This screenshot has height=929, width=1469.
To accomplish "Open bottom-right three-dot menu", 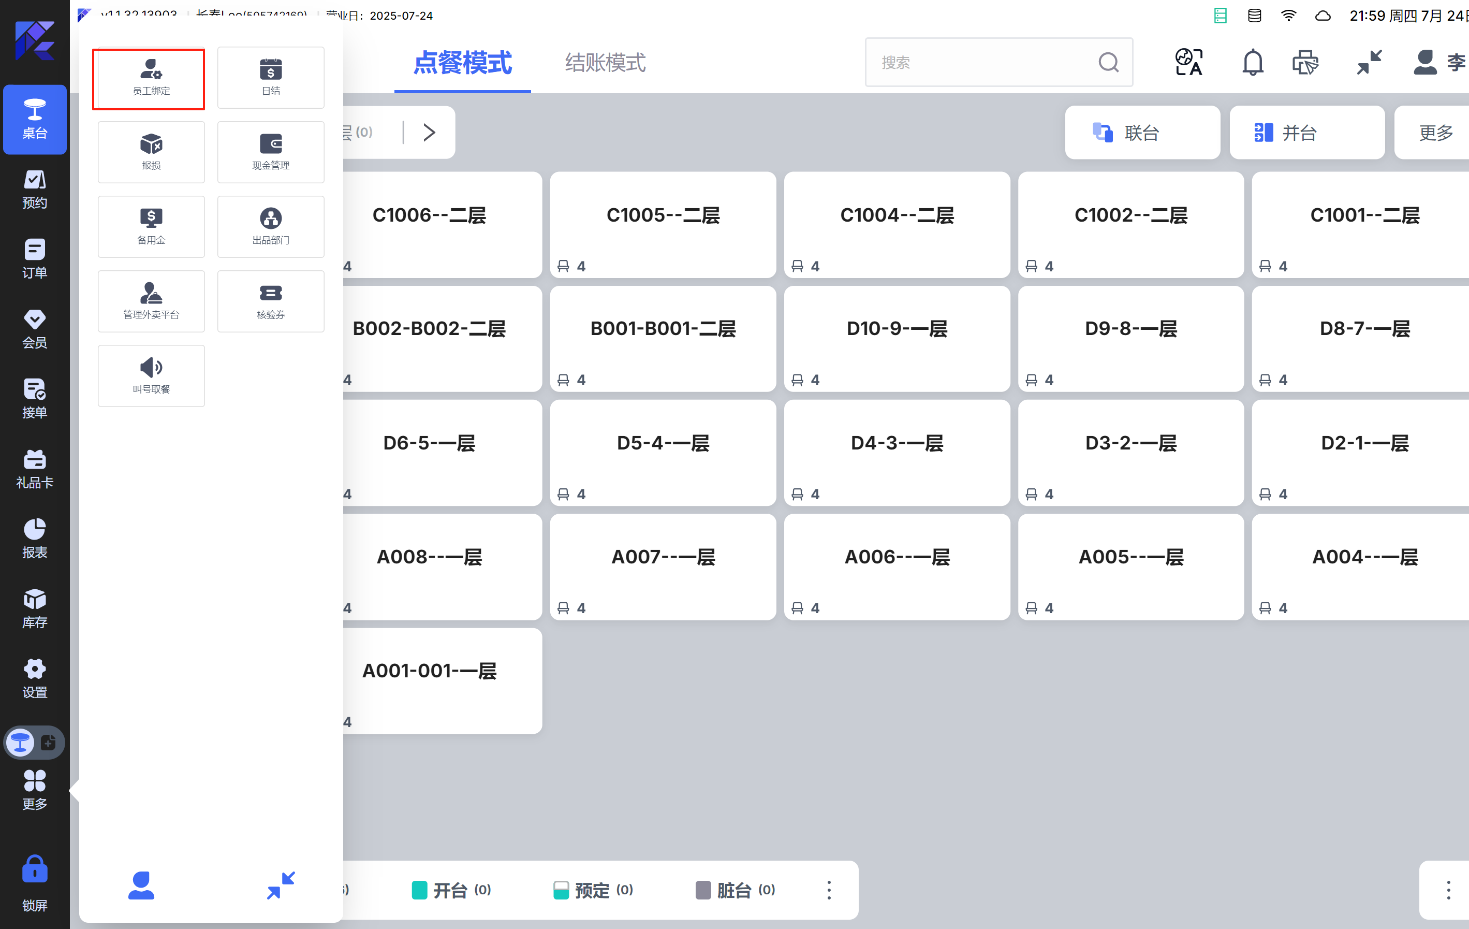I will 1448,890.
